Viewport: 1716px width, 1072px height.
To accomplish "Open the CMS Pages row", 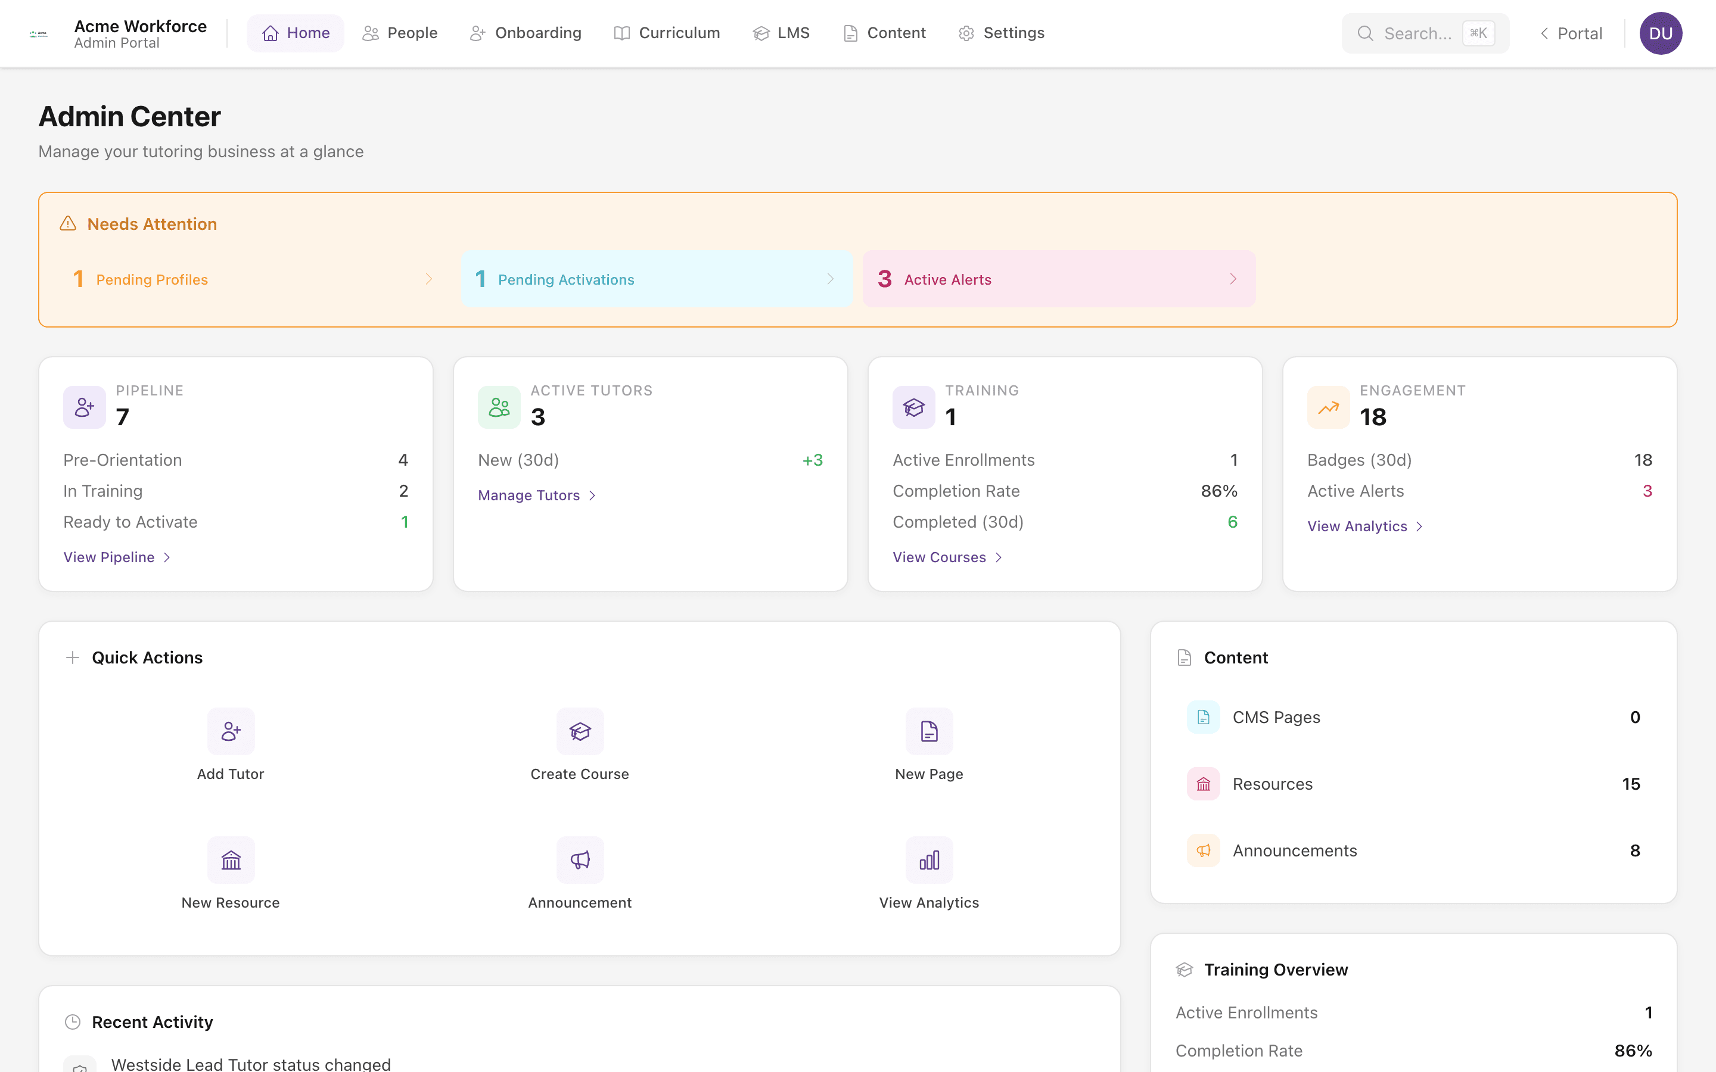I will tap(1413, 717).
